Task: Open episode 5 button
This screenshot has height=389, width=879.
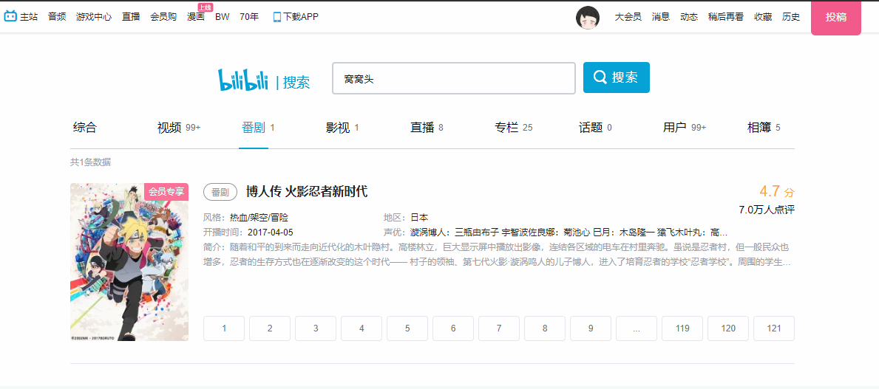Action: click(x=407, y=328)
